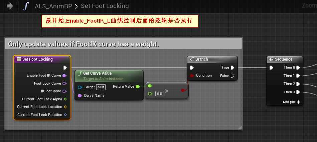Click the function icon beside ALS_AnimBP
317x142 pixels.
pyautogui.click(x=25, y=6)
